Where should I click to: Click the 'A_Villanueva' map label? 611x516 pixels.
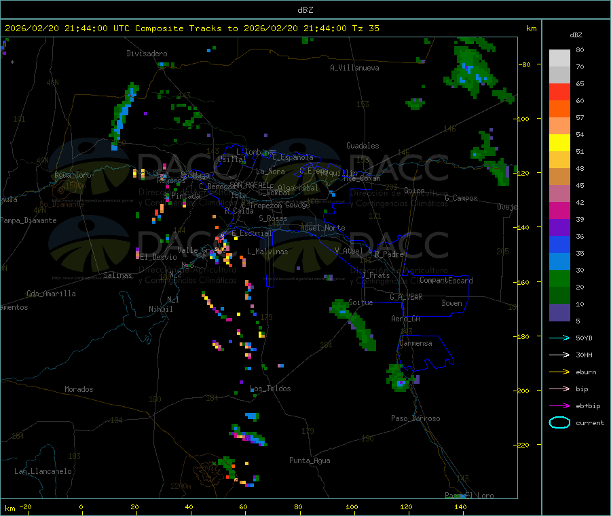point(354,68)
